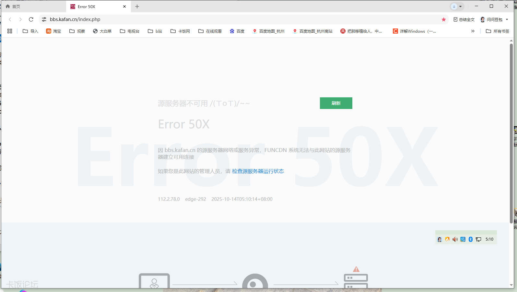Click the scrollbar down arrow
Image resolution: width=517 pixels, height=292 pixels.
[x=511, y=285]
